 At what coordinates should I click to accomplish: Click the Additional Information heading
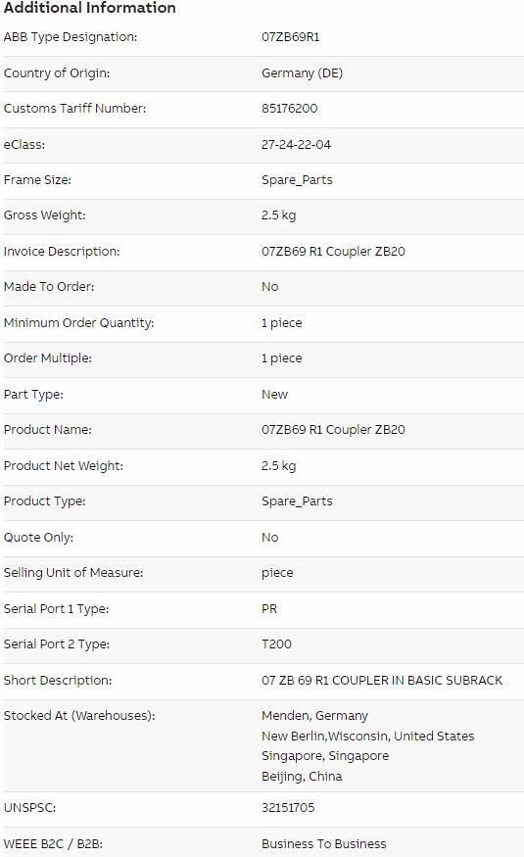(89, 8)
